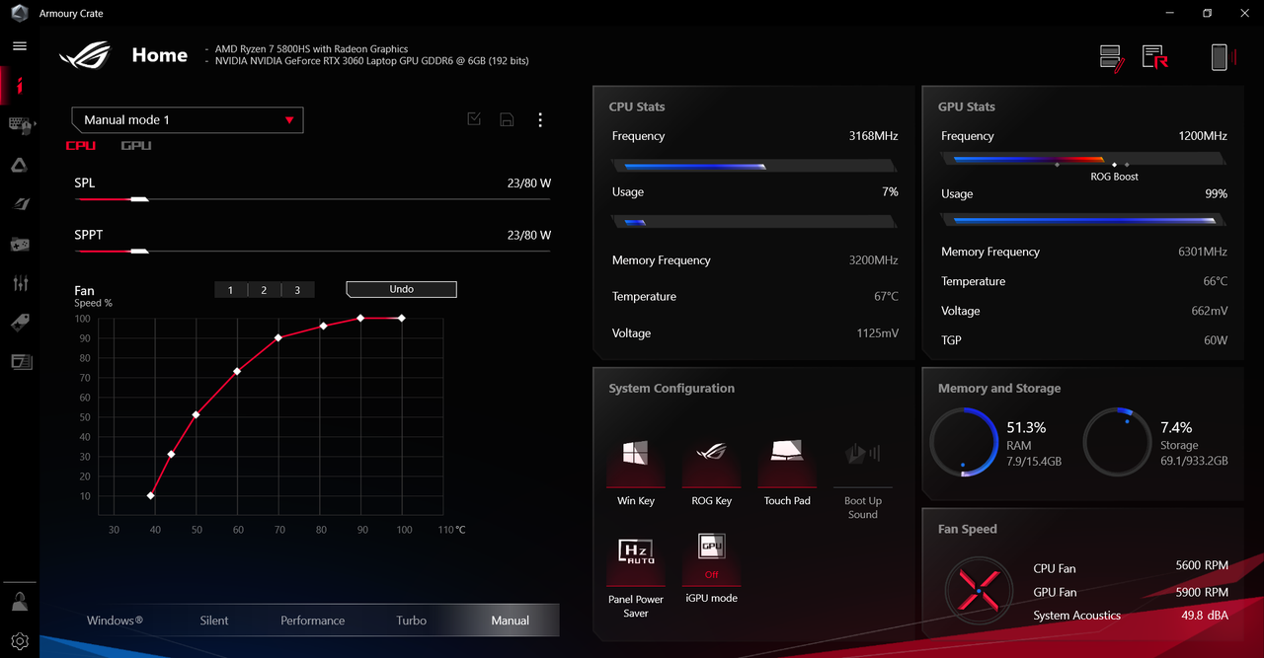This screenshot has height=658, width=1264.
Task: Open the Game Library controller icon
Action: point(20,244)
